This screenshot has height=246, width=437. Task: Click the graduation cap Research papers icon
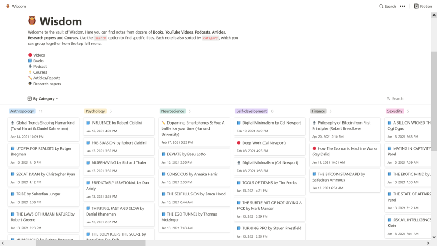coord(30,84)
